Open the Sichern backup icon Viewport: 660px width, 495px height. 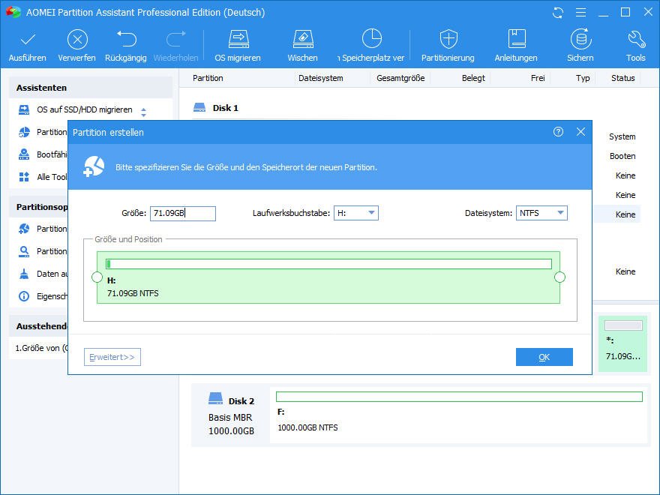point(580,39)
